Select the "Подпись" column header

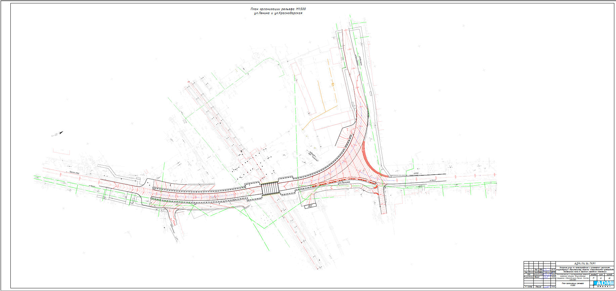point(547,272)
